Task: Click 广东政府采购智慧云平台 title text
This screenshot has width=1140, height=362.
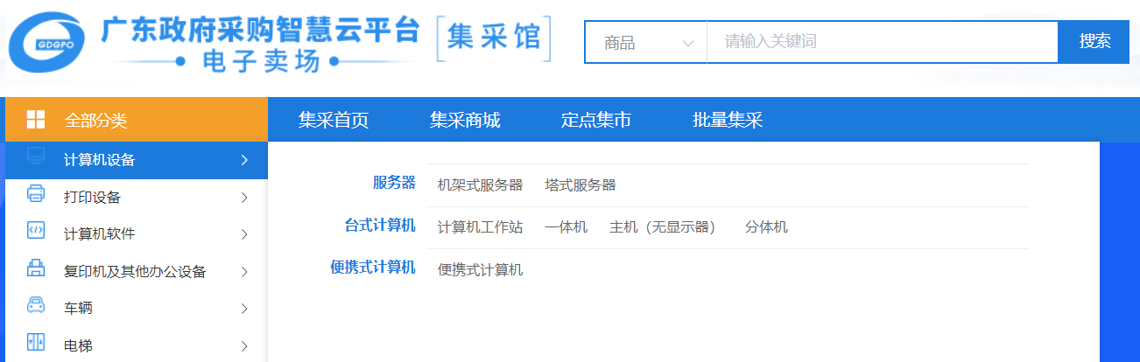Action: pos(261,31)
